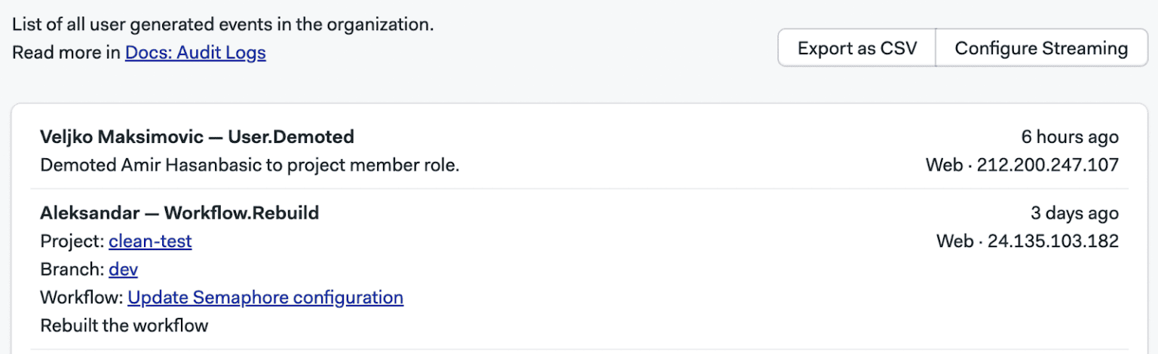Select the Veljko Maksimovic User.Demoted heading
1158x354 pixels.
tap(197, 137)
